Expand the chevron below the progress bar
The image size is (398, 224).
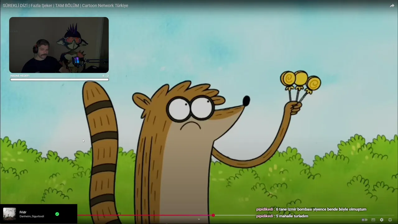[199, 219]
